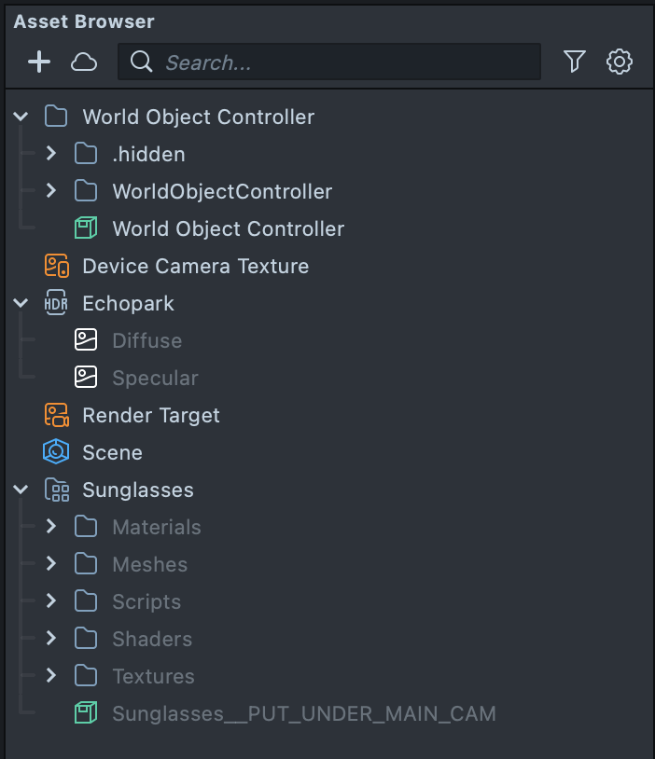
Task: Select the Textures folder label
Action: click(x=153, y=676)
